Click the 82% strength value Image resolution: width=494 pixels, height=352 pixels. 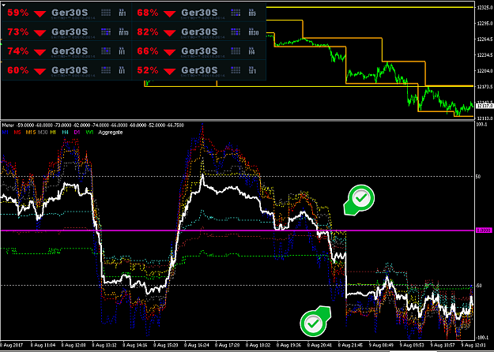click(148, 32)
